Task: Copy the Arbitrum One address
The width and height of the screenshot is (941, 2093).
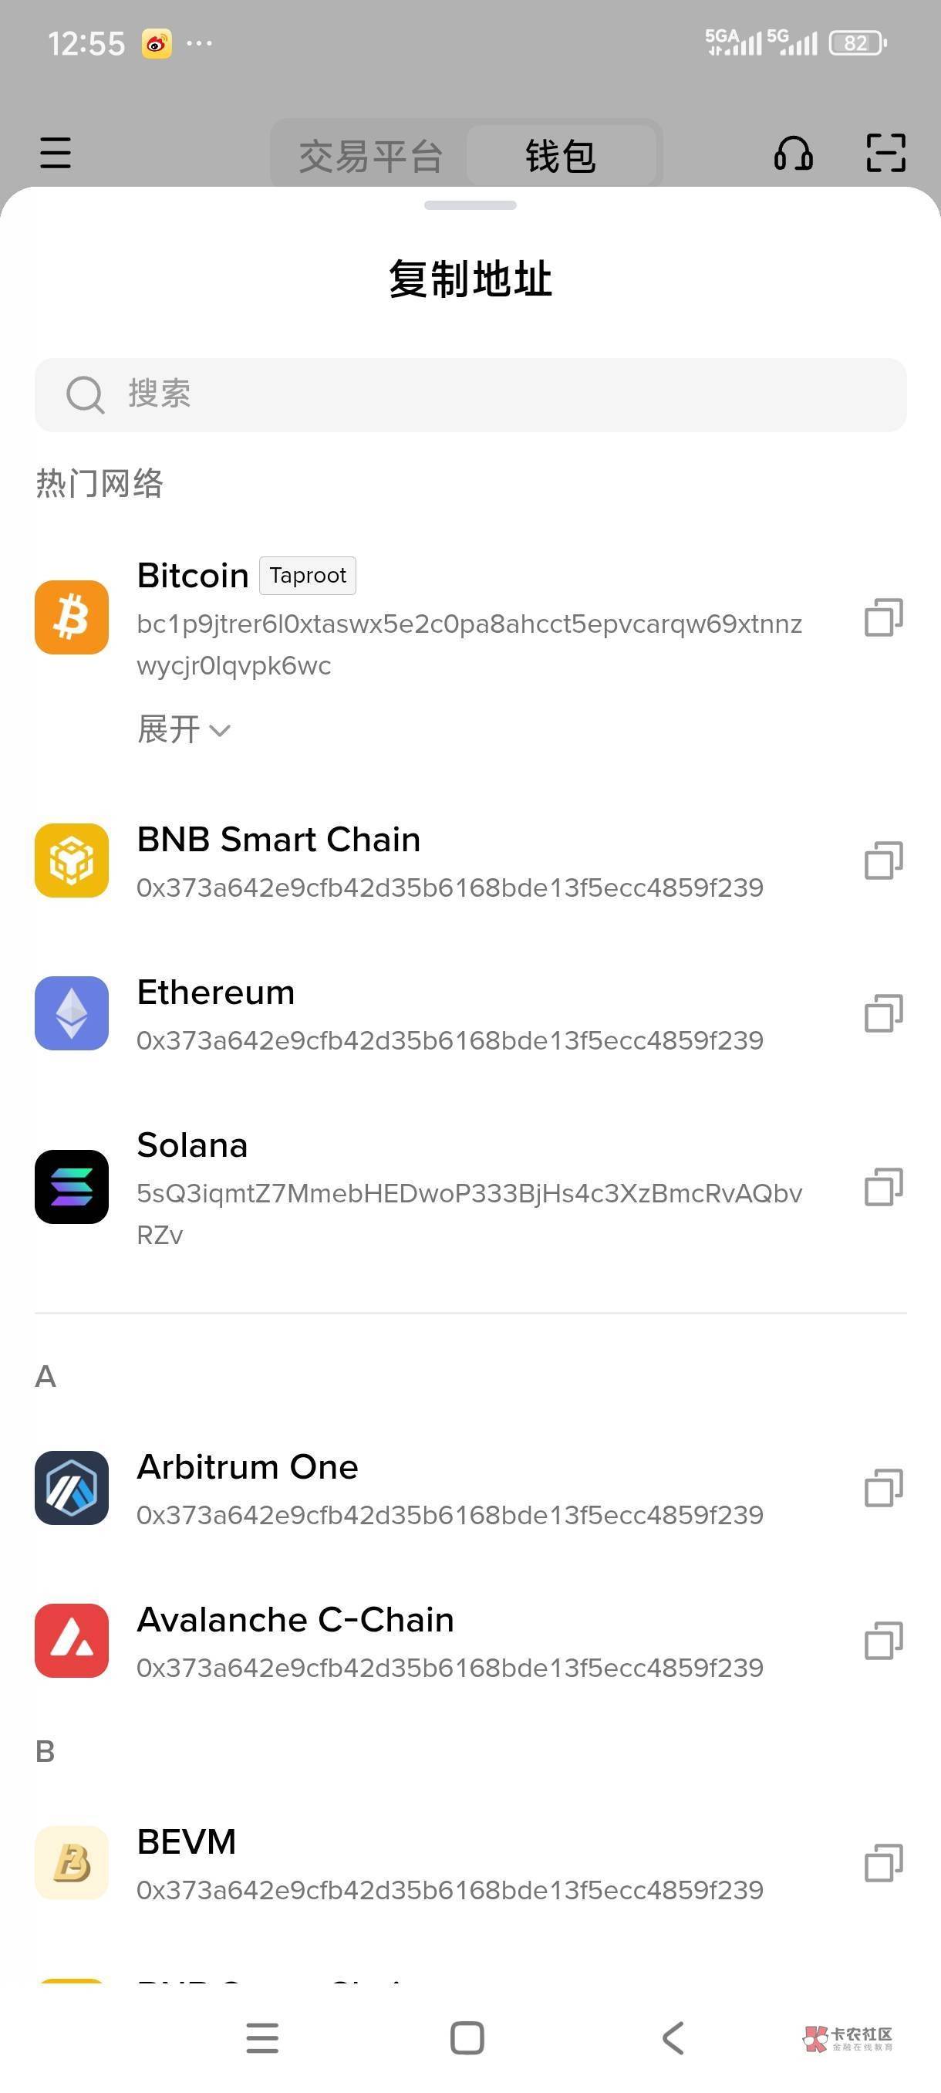Action: pyautogui.click(x=883, y=1488)
